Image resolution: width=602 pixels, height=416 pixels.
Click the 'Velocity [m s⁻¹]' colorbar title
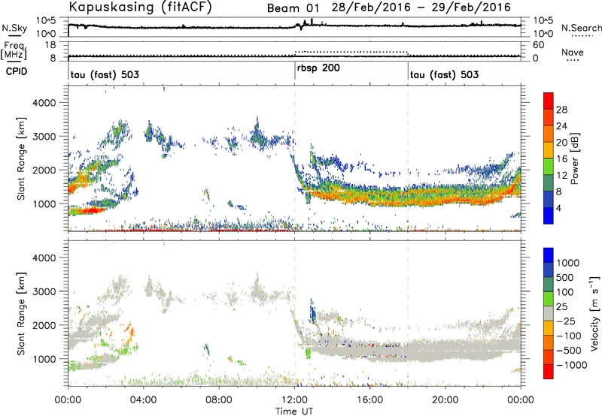coord(594,313)
